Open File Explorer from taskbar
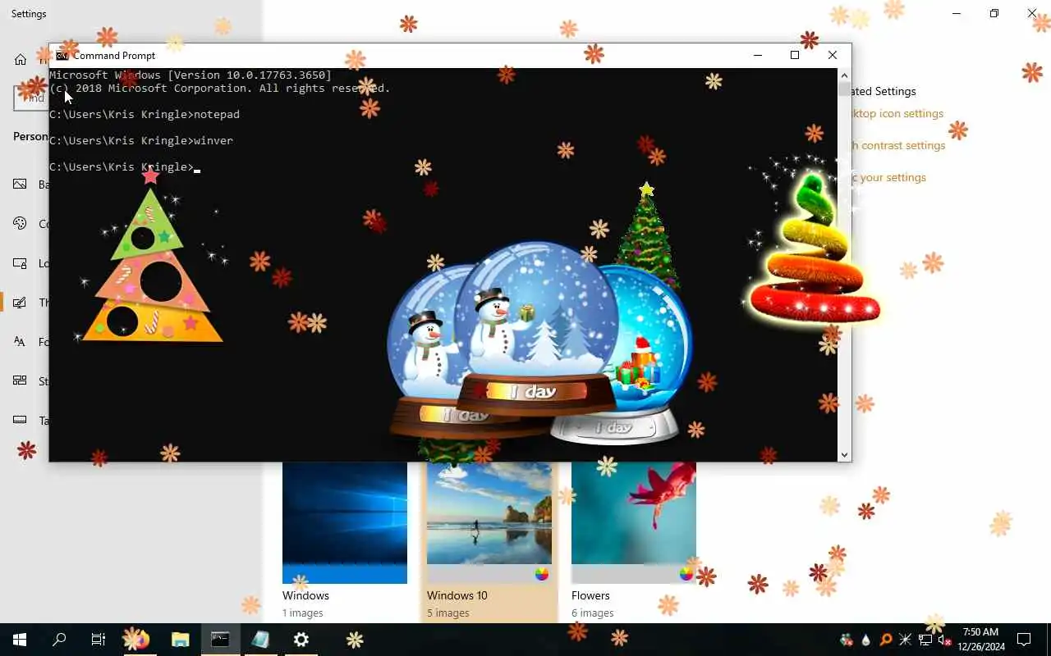The image size is (1051, 656). tap(180, 640)
